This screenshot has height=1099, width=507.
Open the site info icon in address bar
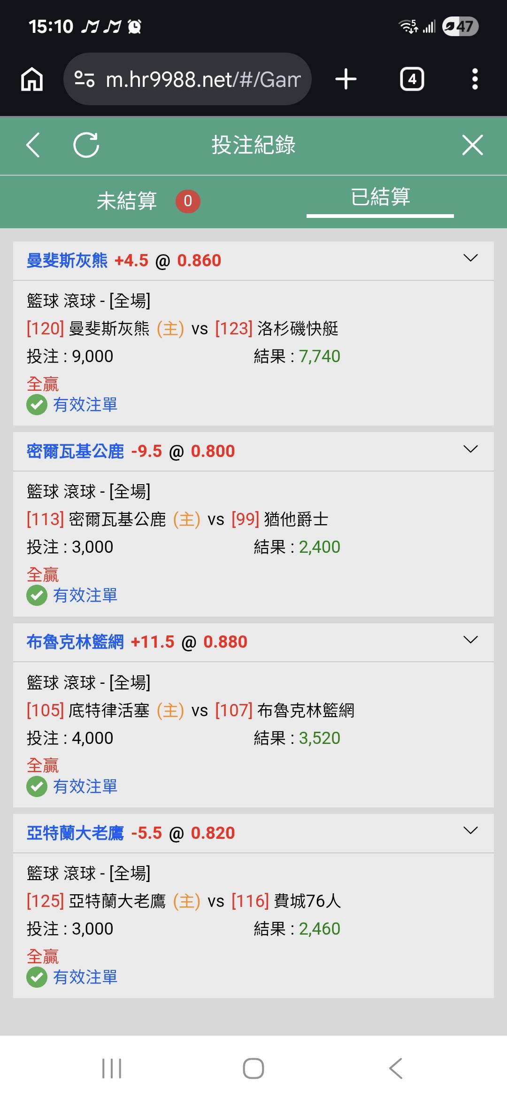(84, 79)
